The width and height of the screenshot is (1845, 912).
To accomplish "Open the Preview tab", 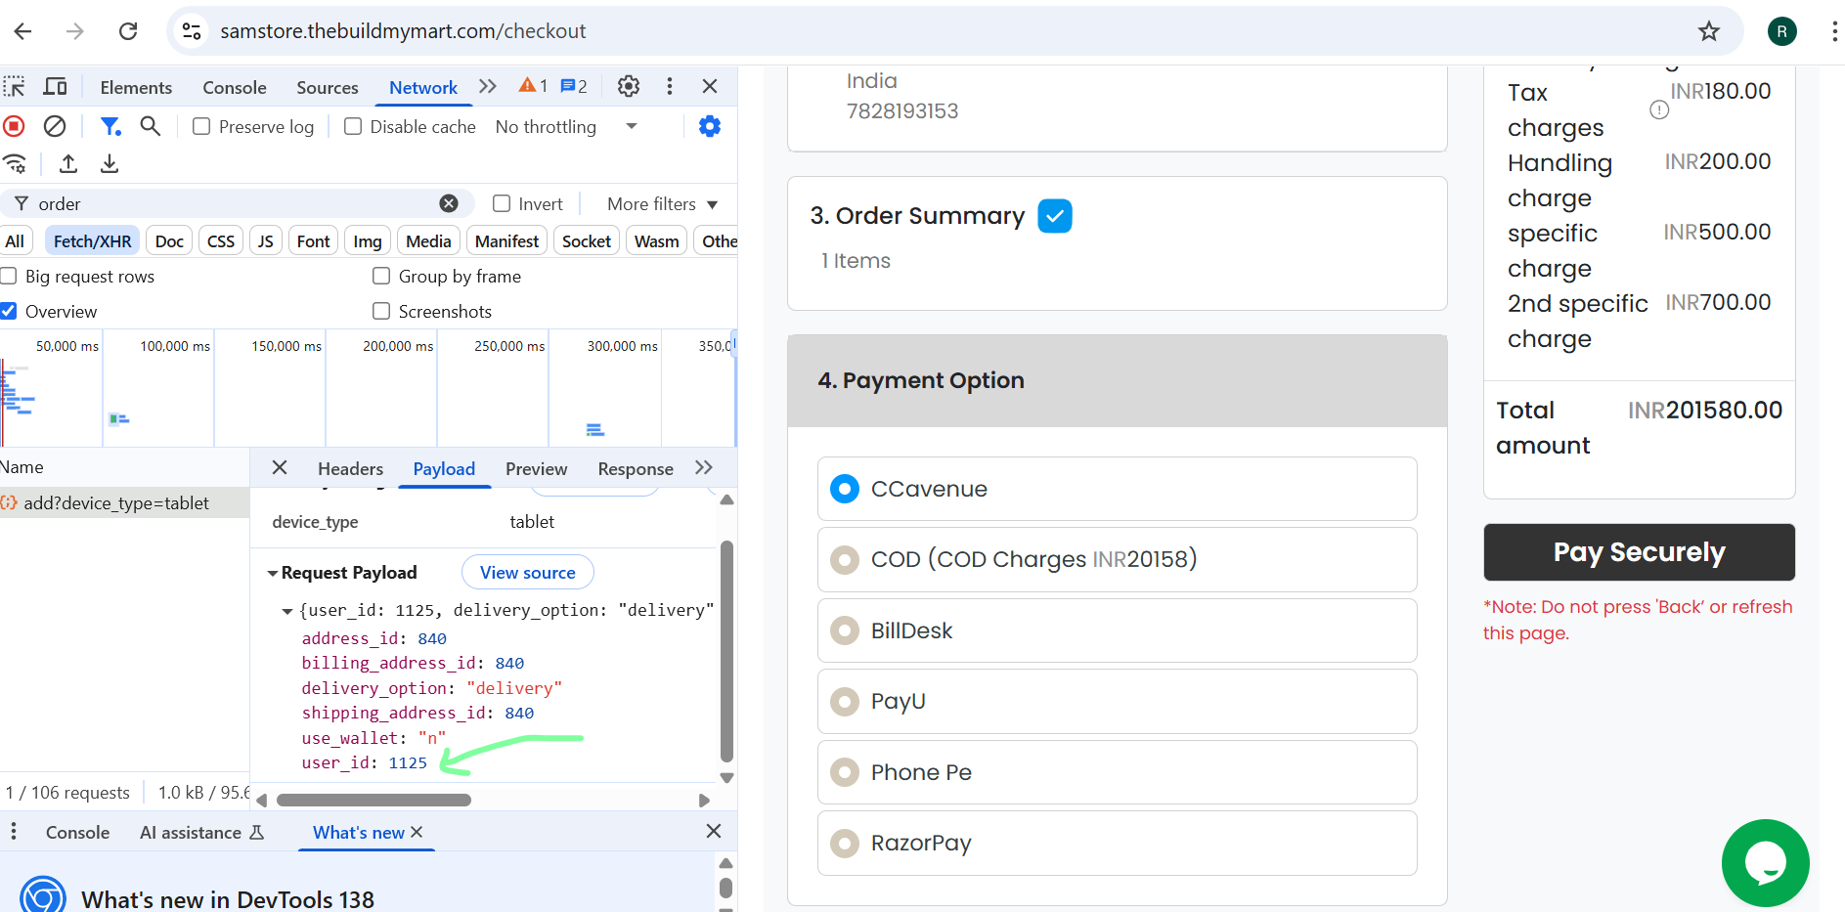I will pyautogui.click(x=536, y=468).
